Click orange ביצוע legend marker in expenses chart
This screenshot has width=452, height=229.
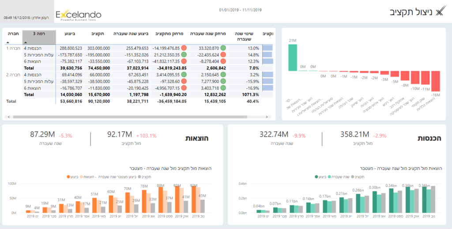pos(68,176)
